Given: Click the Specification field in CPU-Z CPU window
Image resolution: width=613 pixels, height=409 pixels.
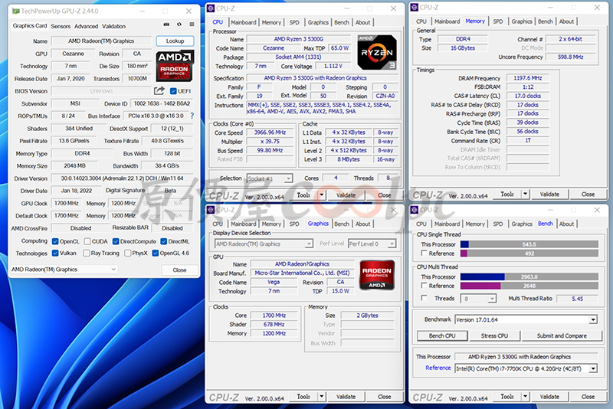Looking at the screenshot, I should [x=323, y=78].
